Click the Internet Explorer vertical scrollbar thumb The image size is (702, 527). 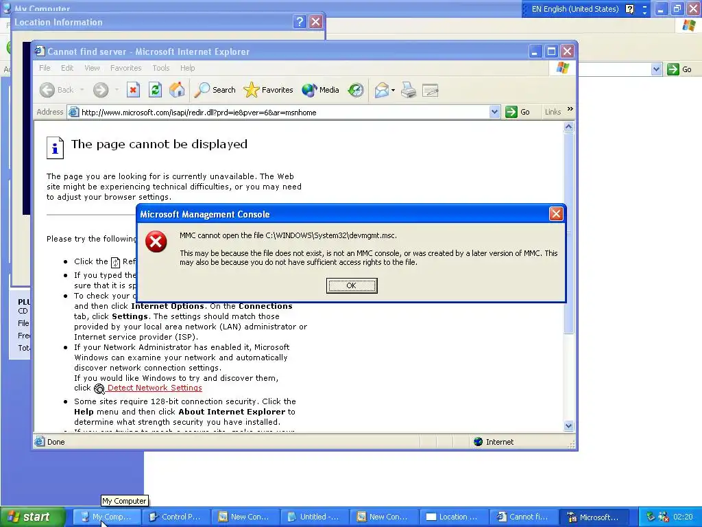tap(568, 233)
